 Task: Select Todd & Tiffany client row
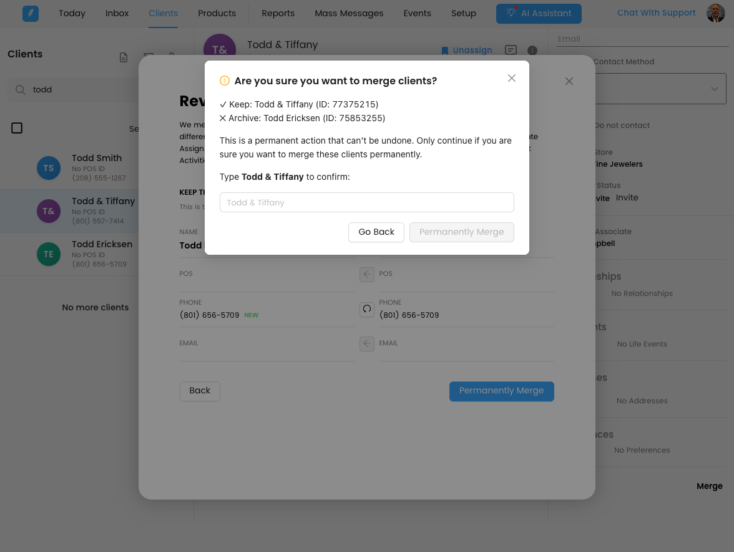click(69, 211)
